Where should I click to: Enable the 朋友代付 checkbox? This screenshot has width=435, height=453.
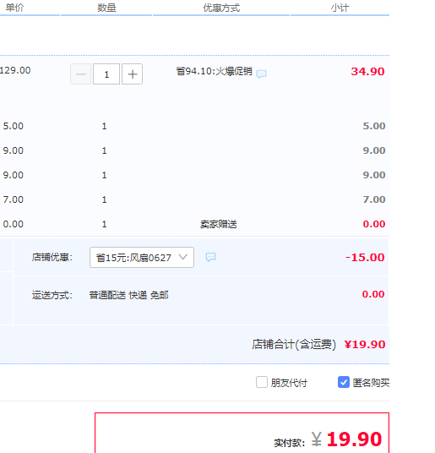point(262,382)
